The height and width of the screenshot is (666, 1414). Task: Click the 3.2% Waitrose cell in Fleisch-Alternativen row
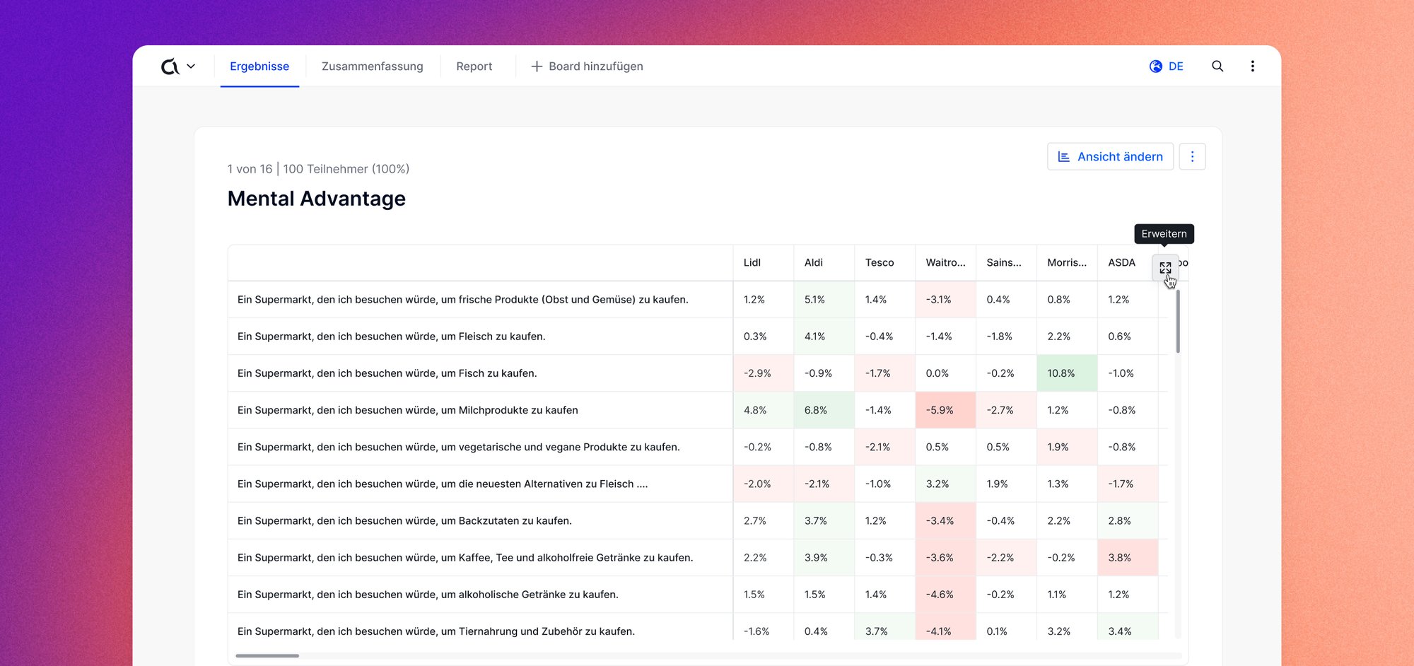click(x=946, y=484)
